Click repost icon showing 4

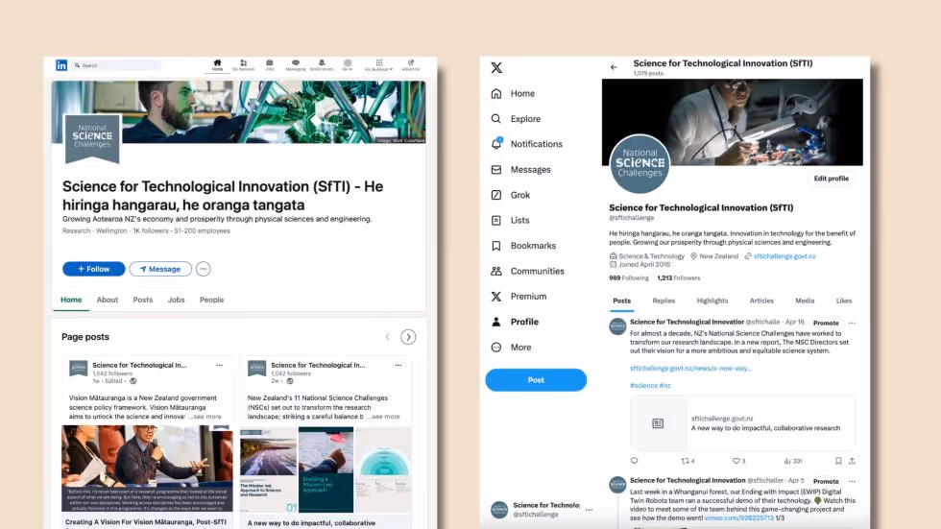tap(688, 461)
